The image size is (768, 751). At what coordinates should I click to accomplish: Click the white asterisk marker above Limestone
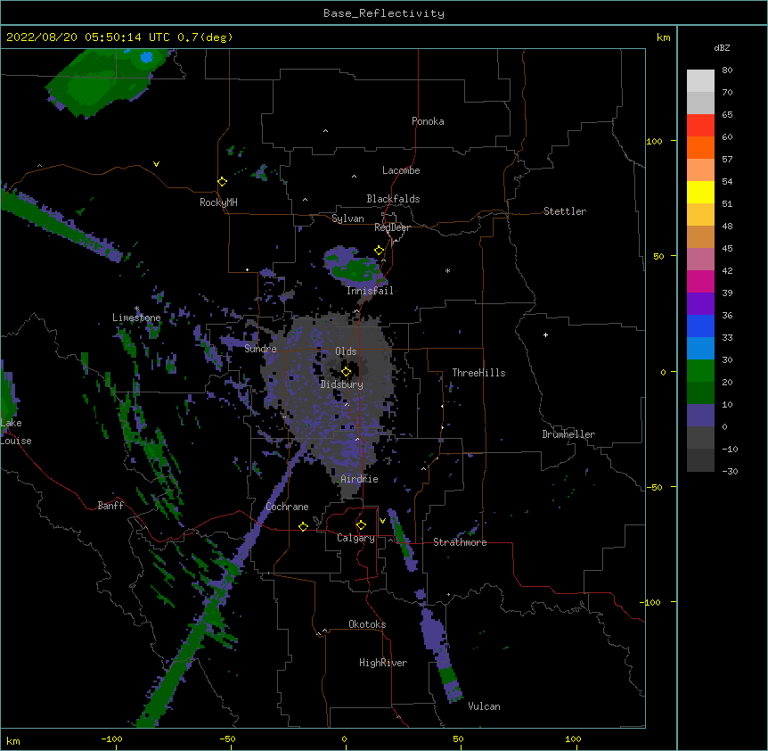[x=136, y=309]
